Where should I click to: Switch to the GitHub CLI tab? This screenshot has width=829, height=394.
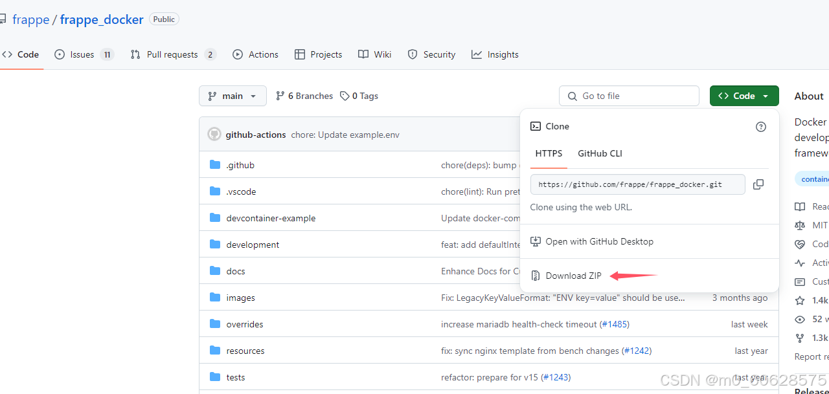point(599,153)
